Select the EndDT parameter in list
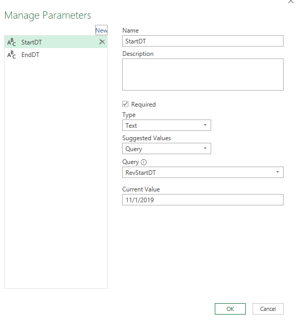Image resolution: width=295 pixels, height=328 pixels. [x=56, y=55]
